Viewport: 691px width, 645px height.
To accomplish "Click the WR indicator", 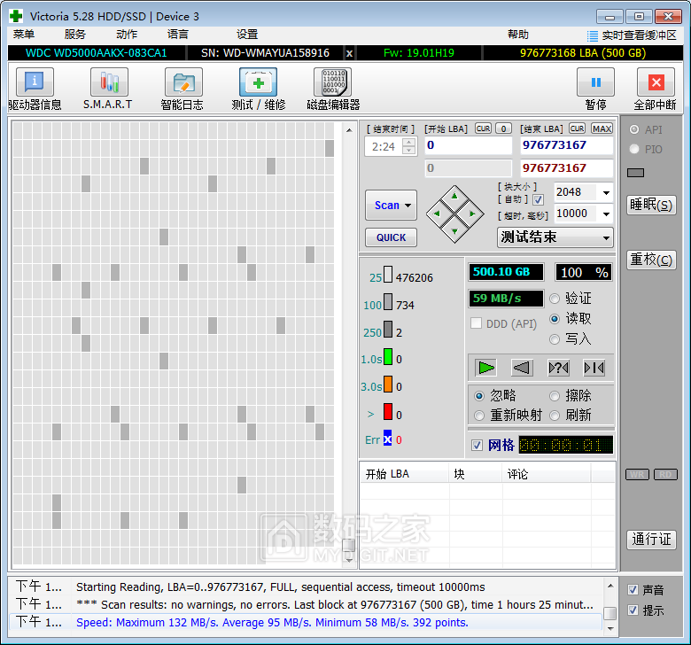I will 637,474.
